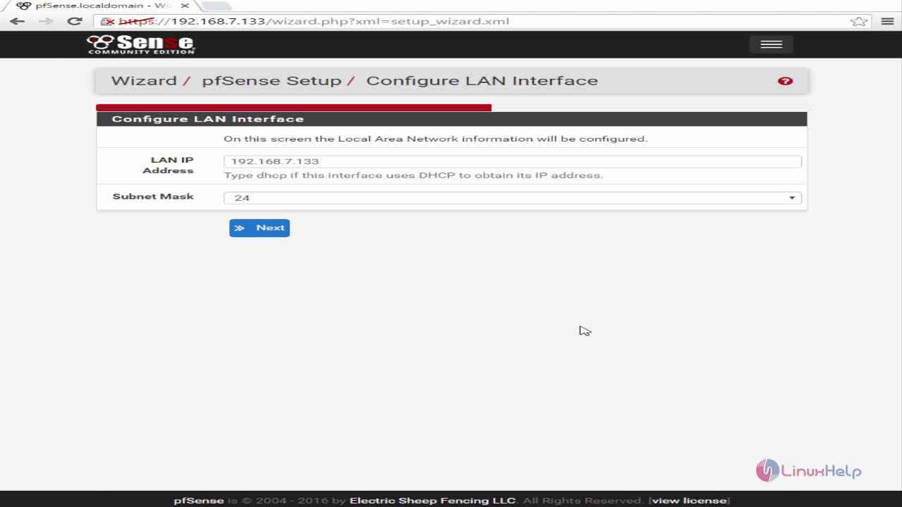902x507 pixels.
Task: Close the pfSense.localdomain browser tab
Action: point(185,6)
